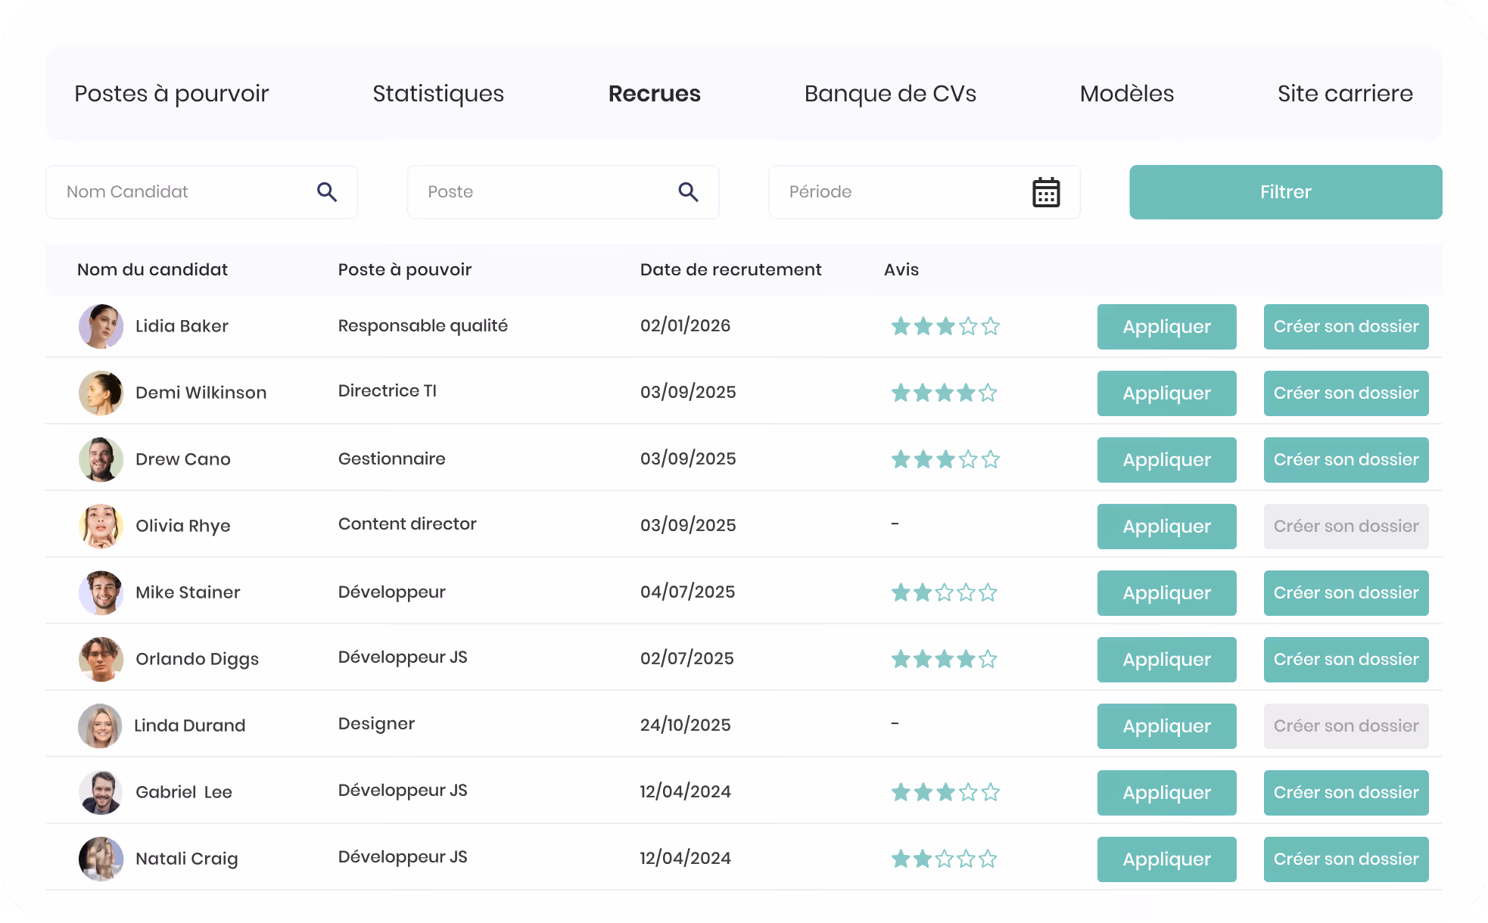Screen dimensions: 1488x923
Task: Click Appliquer for Olivia Rhye
Action: (x=1167, y=527)
